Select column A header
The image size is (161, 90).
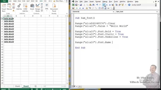click(8, 16)
